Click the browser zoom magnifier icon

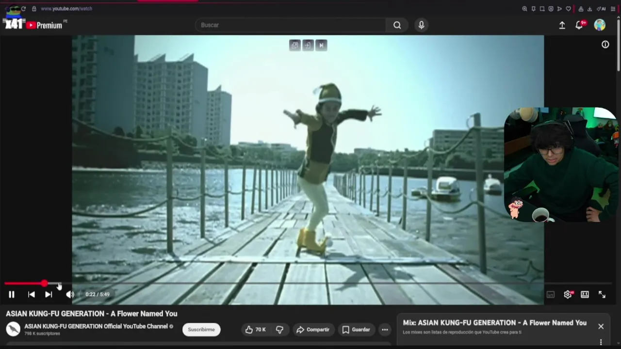pyautogui.click(x=524, y=9)
